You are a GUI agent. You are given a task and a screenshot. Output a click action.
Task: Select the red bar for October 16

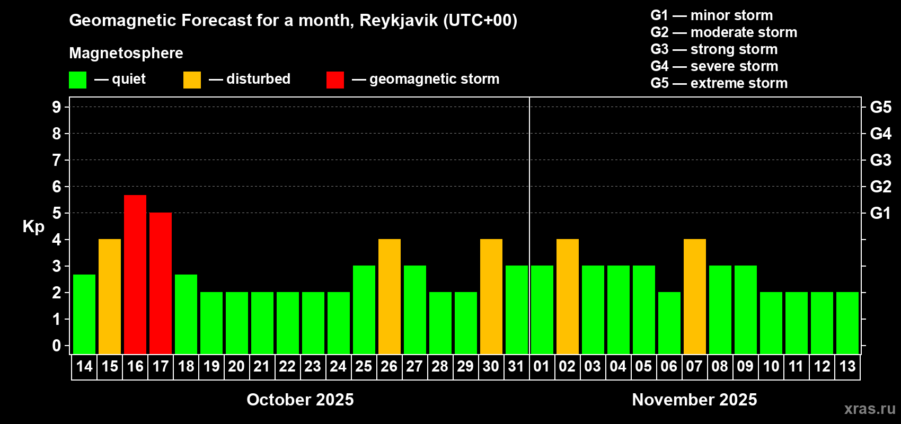tap(135, 275)
